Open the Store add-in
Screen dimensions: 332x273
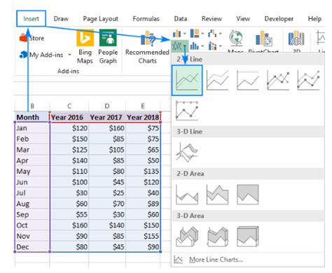click(x=32, y=38)
